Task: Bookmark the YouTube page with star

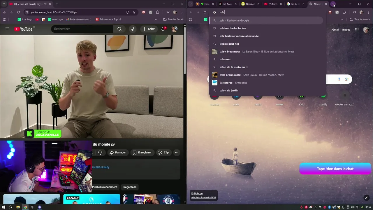Action: (134, 12)
